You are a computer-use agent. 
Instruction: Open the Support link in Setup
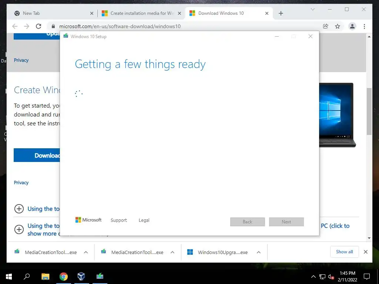(119, 220)
